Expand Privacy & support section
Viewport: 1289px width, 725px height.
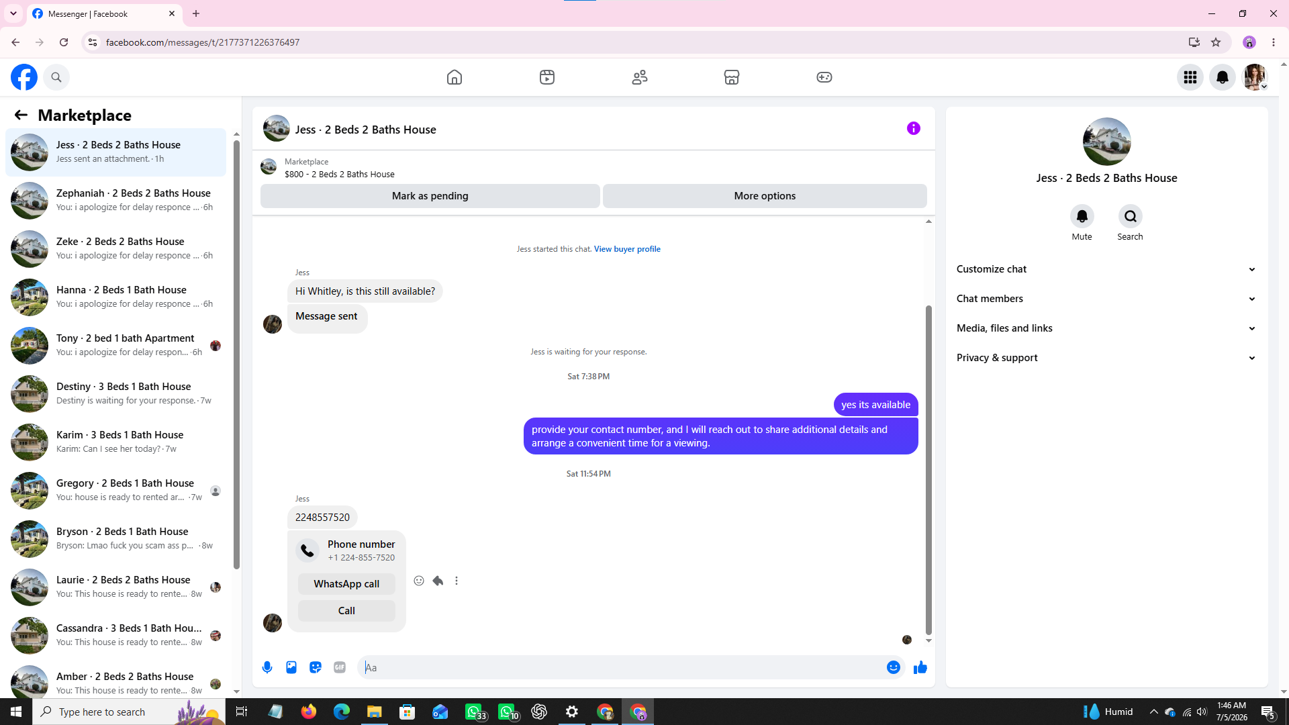1106,358
